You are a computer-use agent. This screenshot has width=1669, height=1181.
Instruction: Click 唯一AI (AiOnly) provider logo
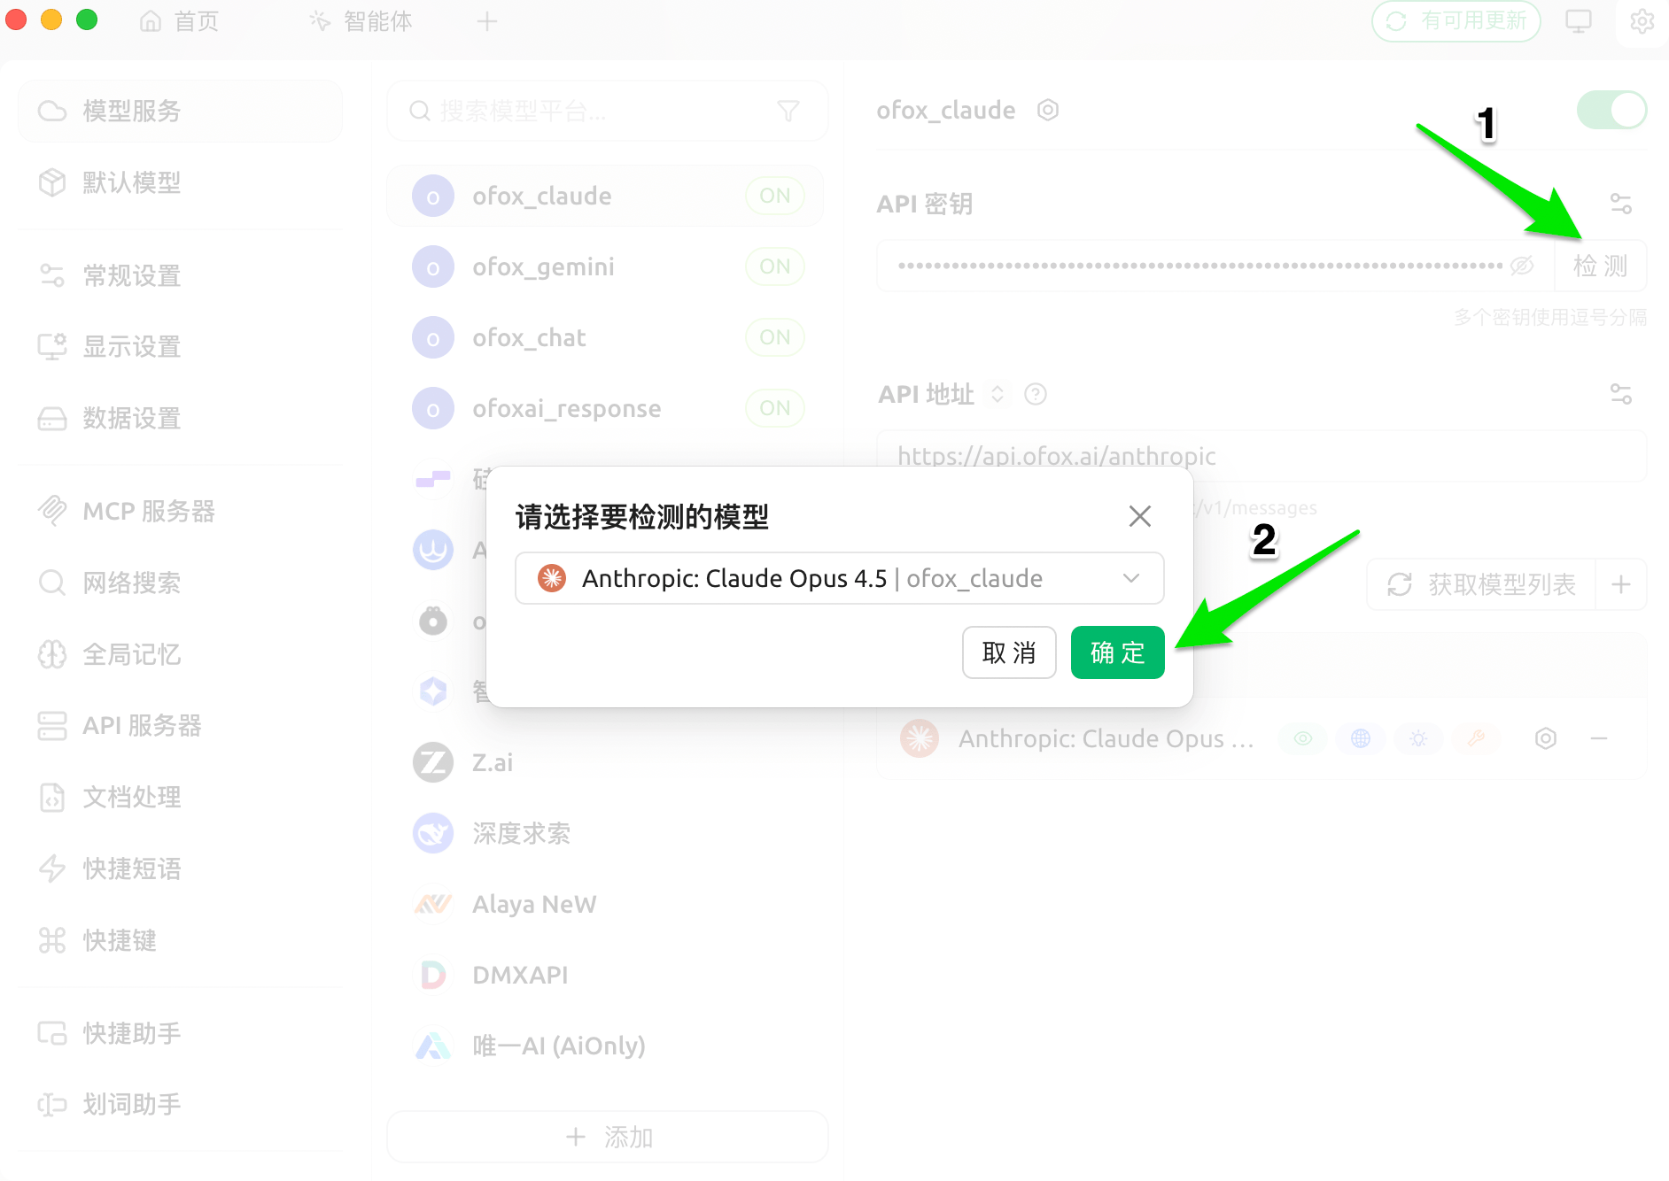click(433, 1046)
